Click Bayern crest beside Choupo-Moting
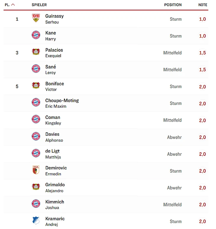Viewport: 216px width, 229px height. 36,102
